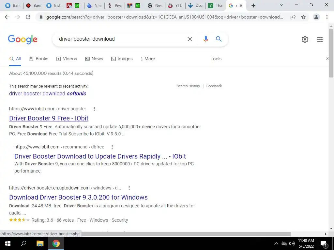The image size is (334, 250).
Task: Switch to the Dow browser tab
Action: [196, 6]
